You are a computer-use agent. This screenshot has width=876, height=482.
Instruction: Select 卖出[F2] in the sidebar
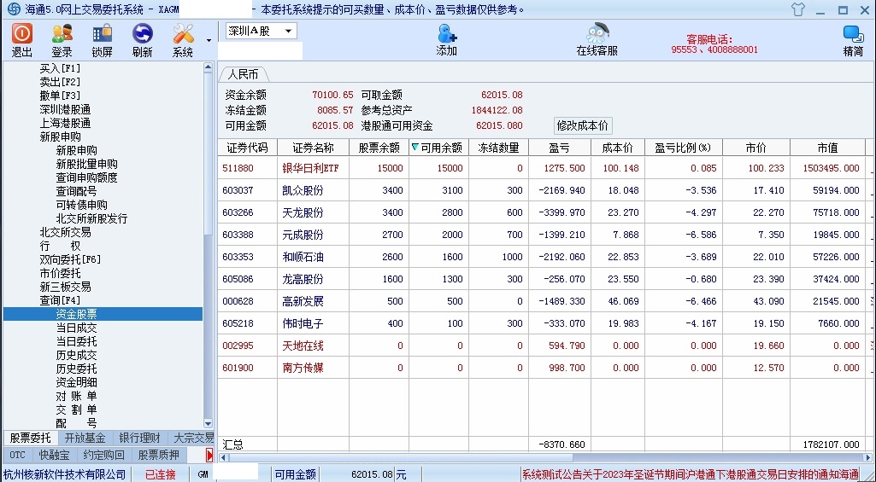61,82
